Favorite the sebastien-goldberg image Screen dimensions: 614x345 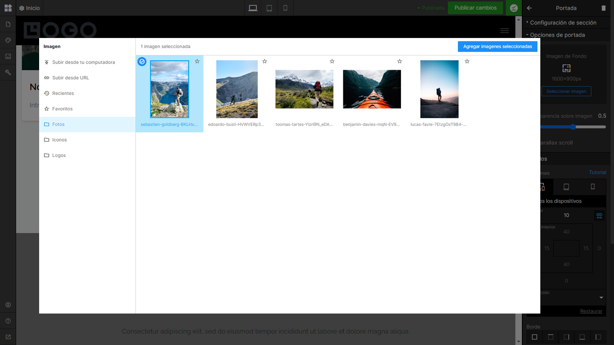click(x=197, y=61)
